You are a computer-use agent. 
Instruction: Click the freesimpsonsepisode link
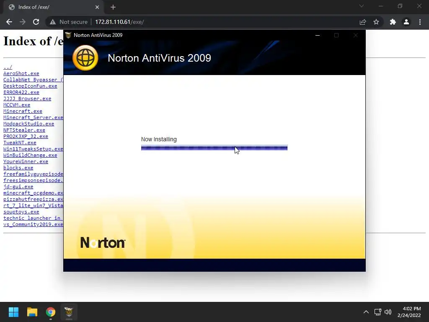tap(33, 180)
